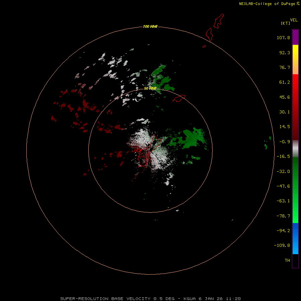Viewport: 301px width, 301px height.
Task: Click the small island outline on the 50 NMI ring
Action: [179, 98]
